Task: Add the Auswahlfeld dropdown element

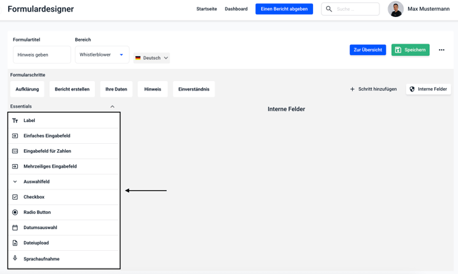Action: point(36,182)
